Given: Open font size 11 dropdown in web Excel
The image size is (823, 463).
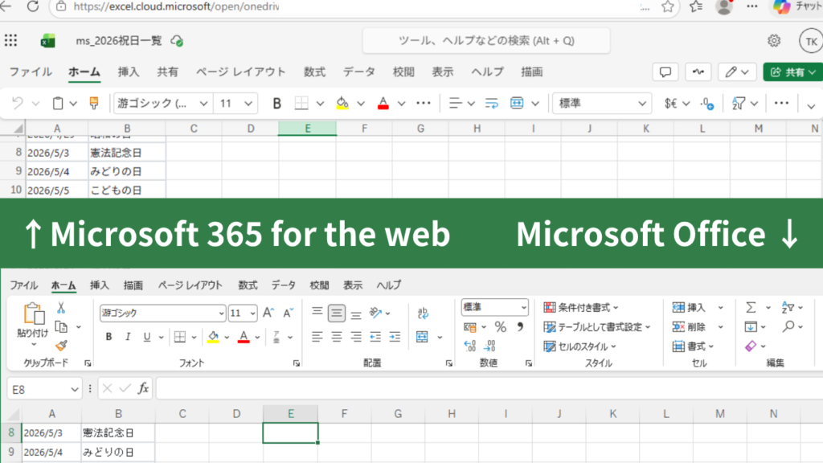Looking at the screenshot, I should pyautogui.click(x=248, y=104).
